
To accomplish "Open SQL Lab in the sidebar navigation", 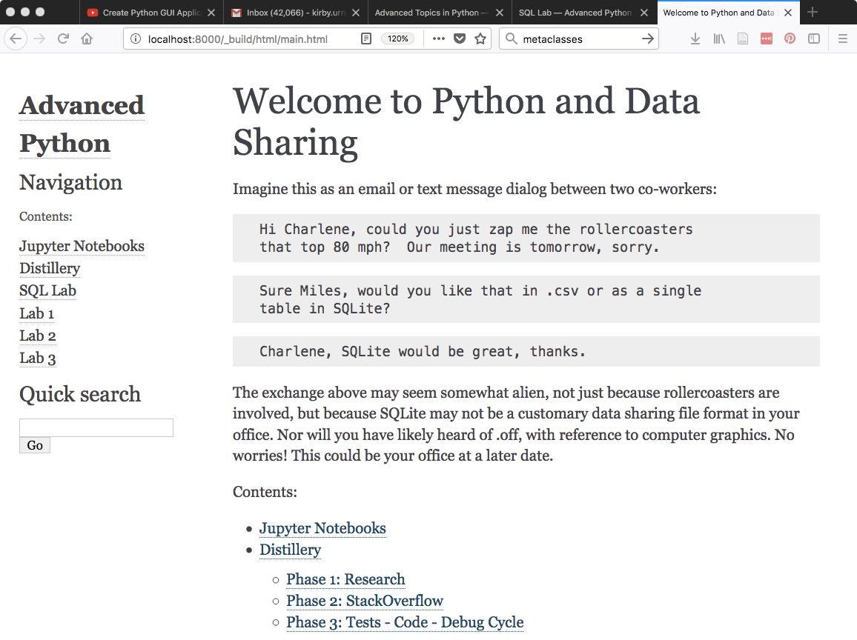I will (47, 290).
